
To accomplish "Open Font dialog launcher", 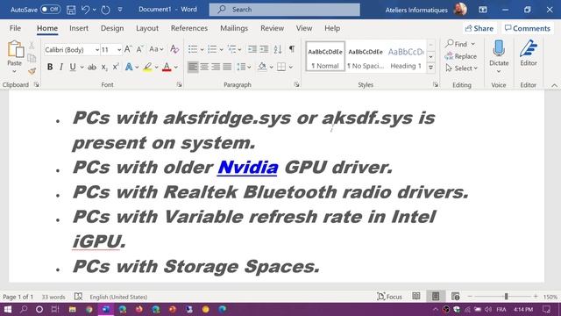I will click(179, 84).
